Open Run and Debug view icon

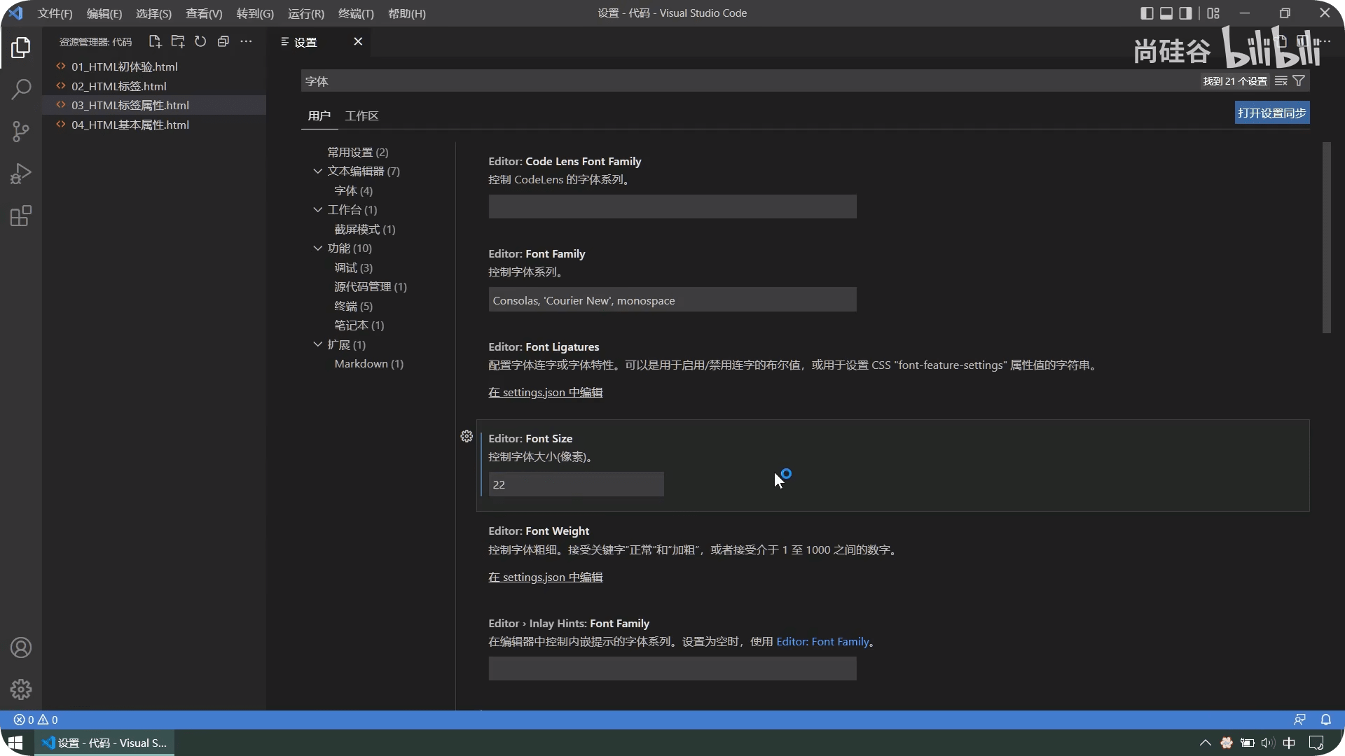[x=21, y=173]
